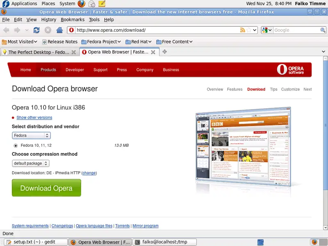Close the Perfect Desktop tab
This screenshot has height=246, width=328.
(x=74, y=52)
